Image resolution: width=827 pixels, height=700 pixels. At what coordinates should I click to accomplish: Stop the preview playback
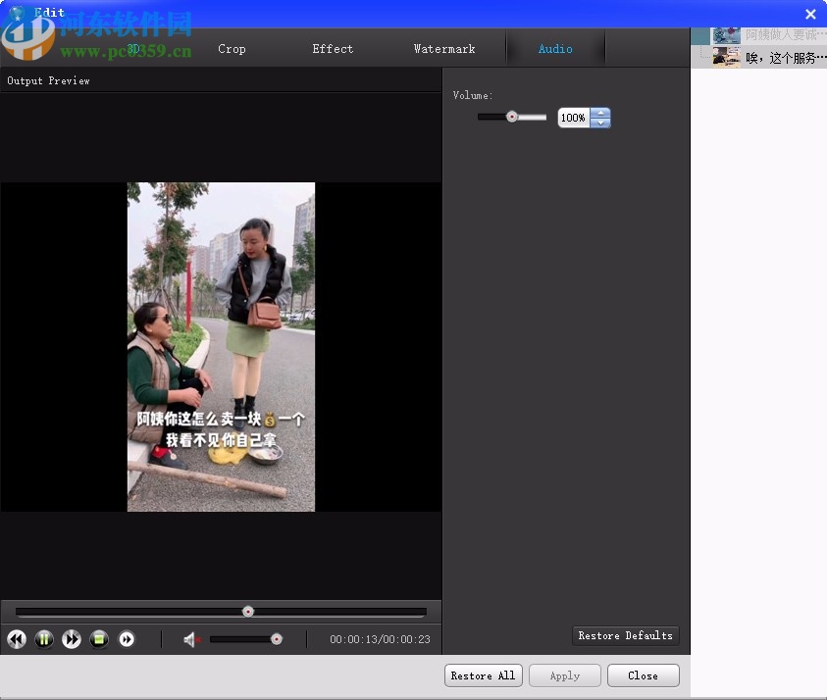point(99,638)
